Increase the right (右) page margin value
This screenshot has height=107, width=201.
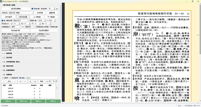[51, 23]
